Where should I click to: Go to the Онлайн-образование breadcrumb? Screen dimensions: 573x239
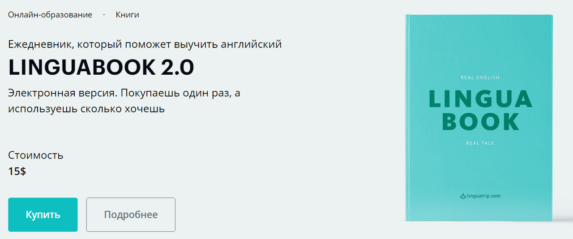tap(50, 15)
